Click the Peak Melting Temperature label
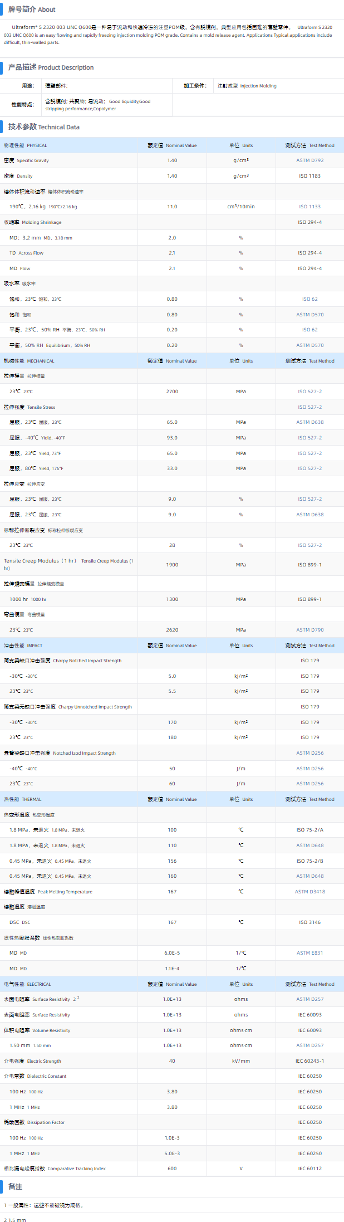The image size is (344, 1222). click(48, 892)
